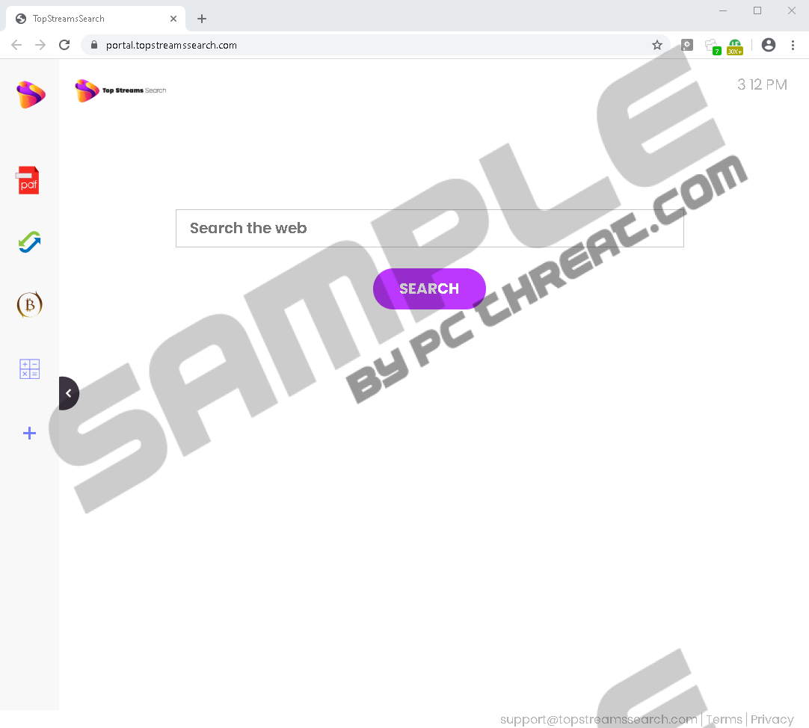Open the PDF converter sidebar icon
The height and width of the screenshot is (728, 809).
pos(28,181)
